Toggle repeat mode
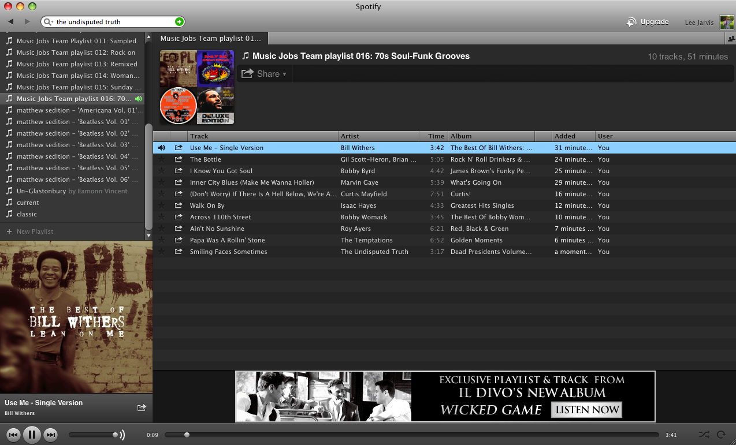The width and height of the screenshot is (736, 445). click(721, 435)
